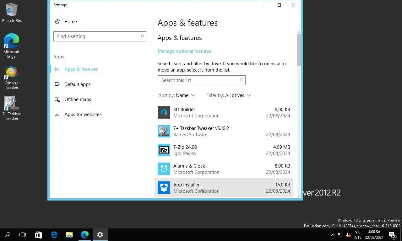Launch Store from the taskbar

coord(38,235)
